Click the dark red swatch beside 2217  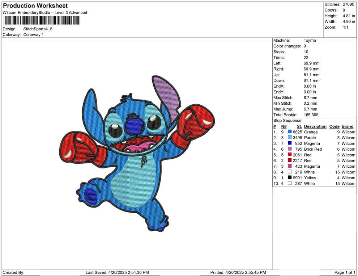tap(290, 160)
